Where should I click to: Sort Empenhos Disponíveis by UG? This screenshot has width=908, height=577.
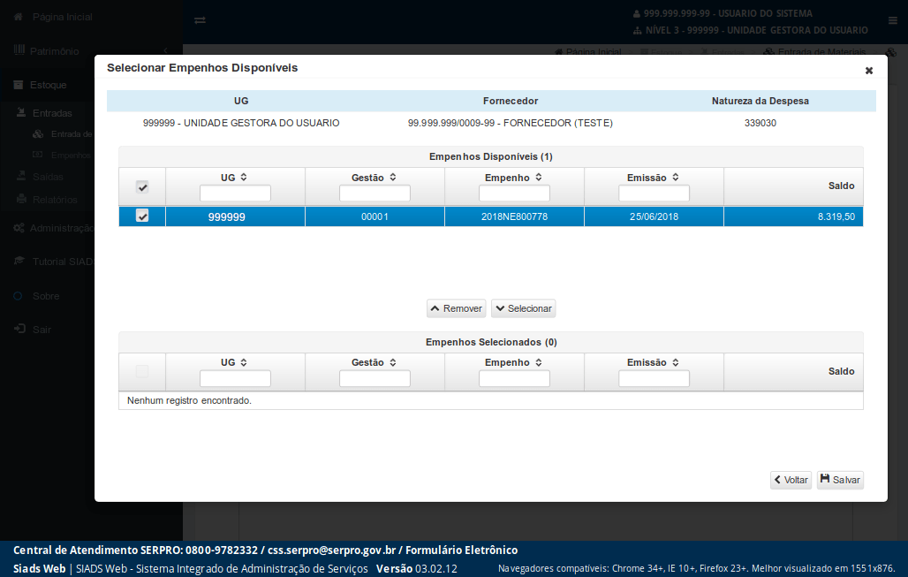(244, 178)
